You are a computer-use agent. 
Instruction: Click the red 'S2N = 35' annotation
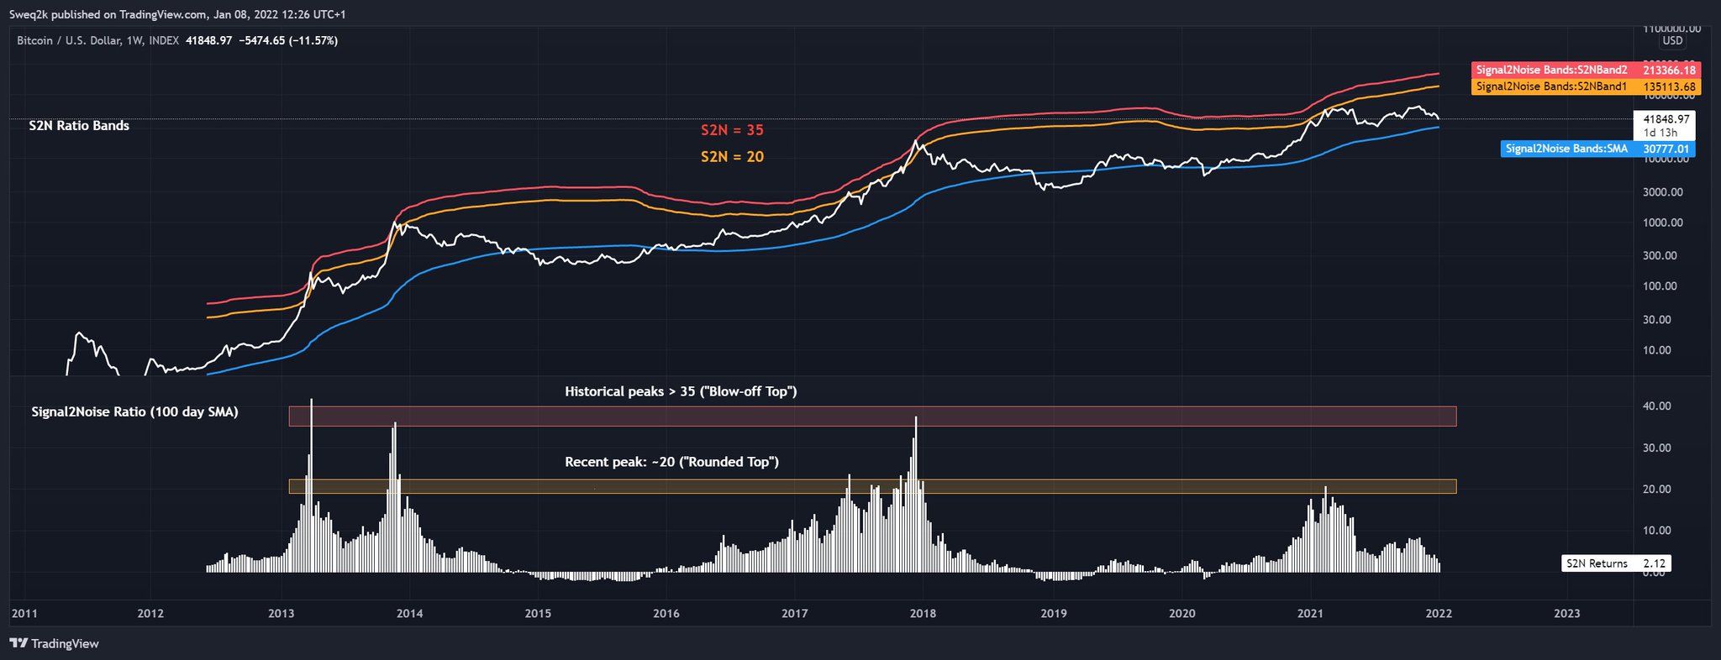732,130
